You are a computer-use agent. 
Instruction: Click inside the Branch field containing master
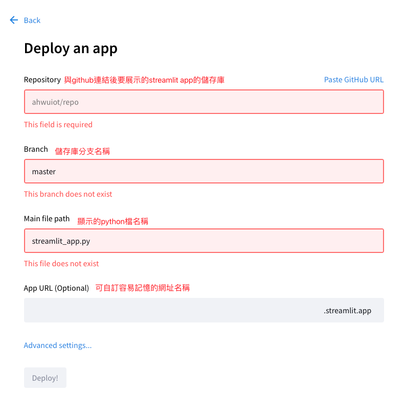(204, 171)
